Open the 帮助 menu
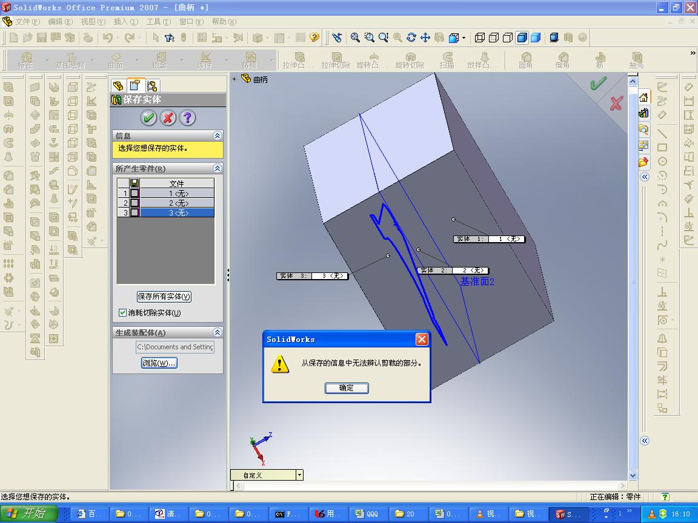 click(x=224, y=21)
